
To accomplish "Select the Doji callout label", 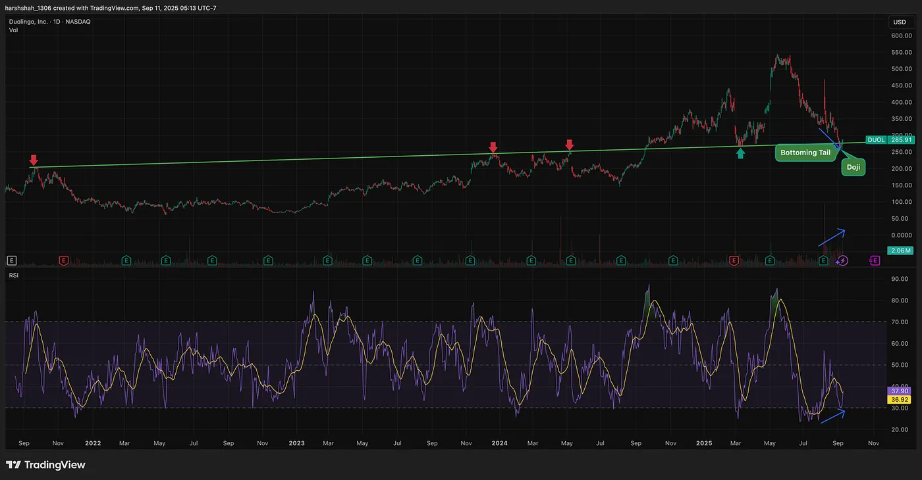I will tap(853, 168).
